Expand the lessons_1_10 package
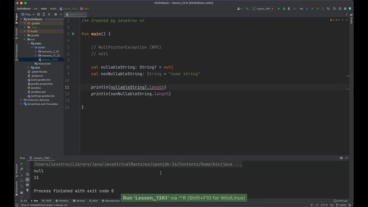The image size is (368, 207). coord(36,52)
